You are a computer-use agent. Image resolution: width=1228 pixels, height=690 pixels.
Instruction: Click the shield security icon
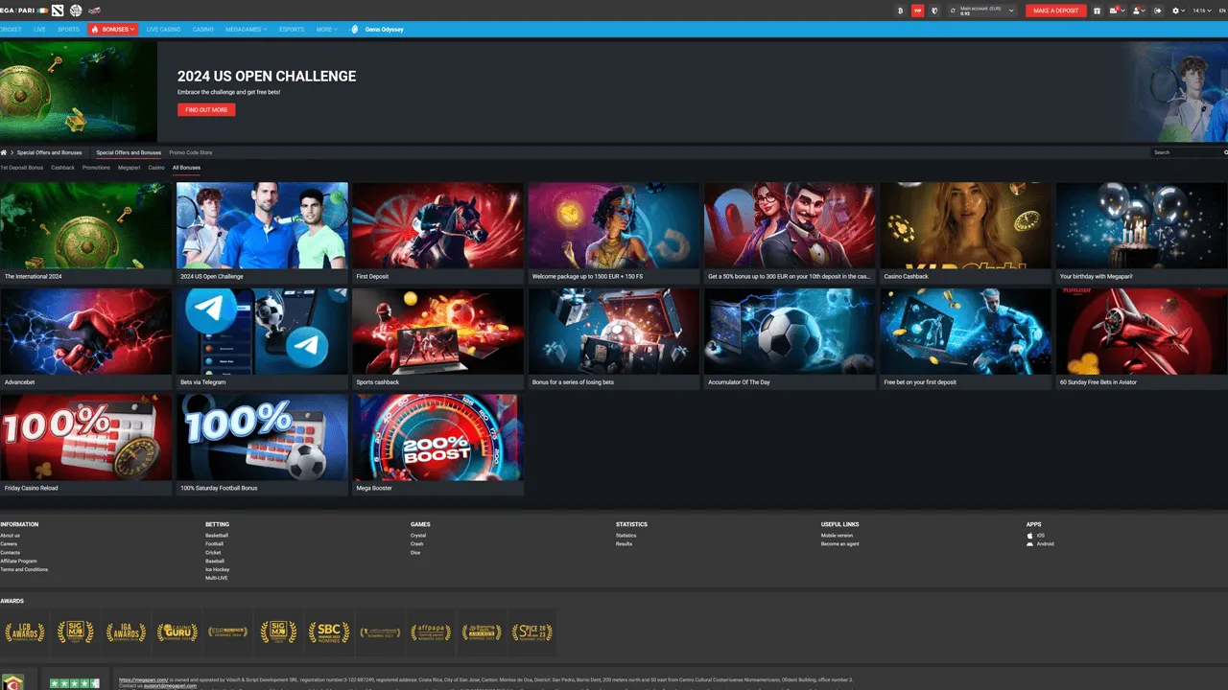935,11
